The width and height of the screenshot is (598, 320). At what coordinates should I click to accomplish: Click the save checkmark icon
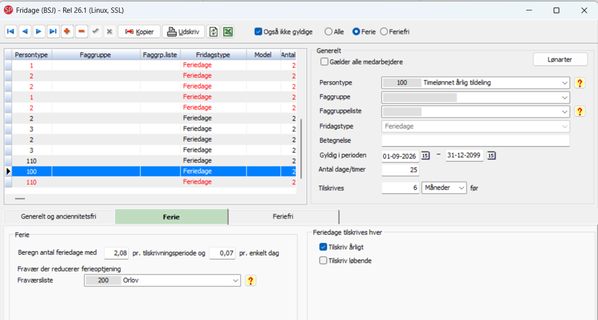click(95, 32)
